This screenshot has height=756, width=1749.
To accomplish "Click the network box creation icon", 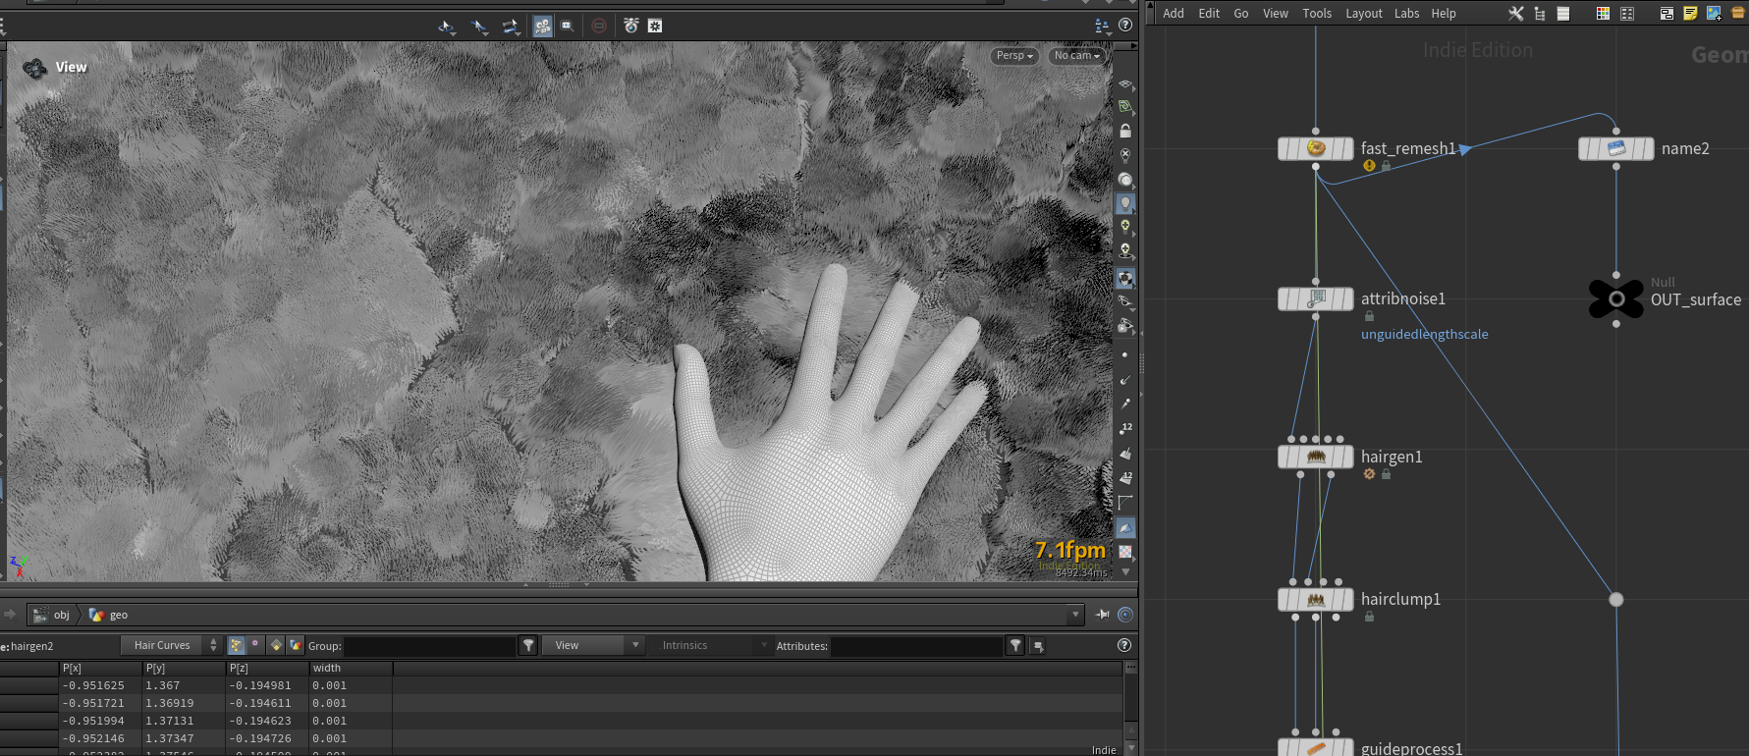I will (x=1667, y=14).
